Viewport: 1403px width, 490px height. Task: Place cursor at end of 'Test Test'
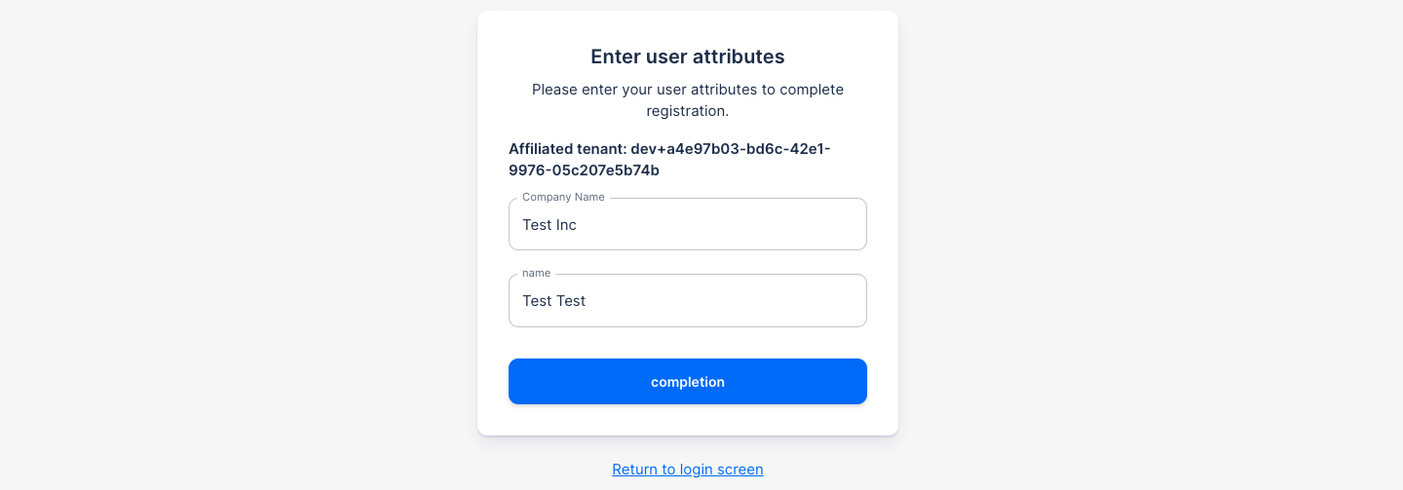(588, 301)
